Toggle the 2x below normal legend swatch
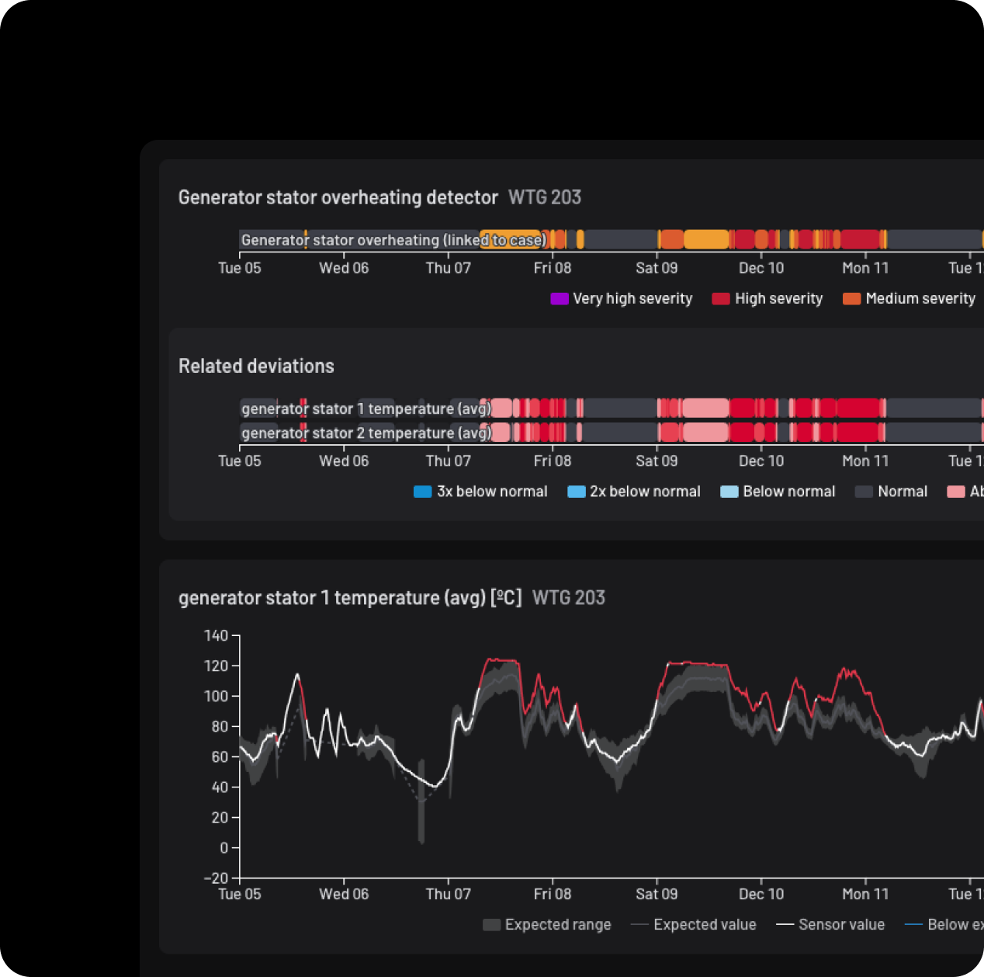Viewport: 984px width, 977px height. point(577,492)
